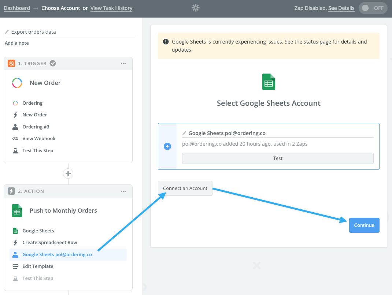Viewport: 392px width, 295px height.
Task: Click the small Google Sheets icon in action list
Action: [15, 231]
